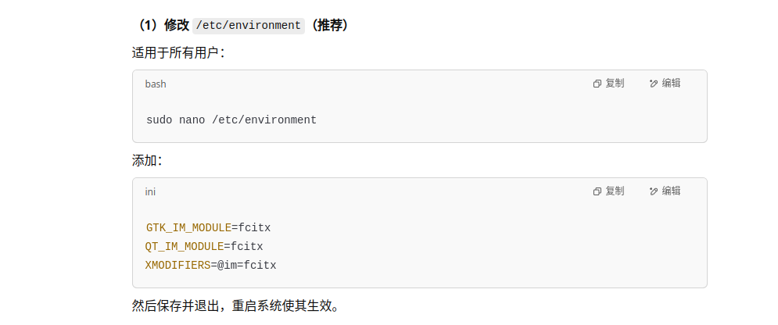Click the "bash" language label

click(156, 84)
